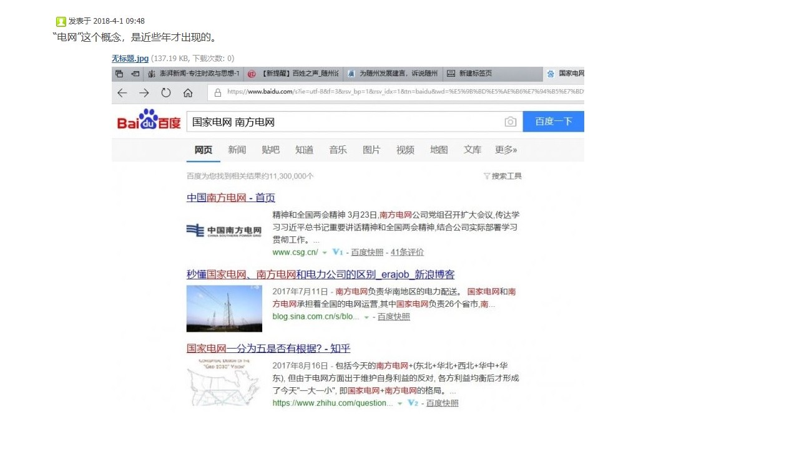This screenshot has width=799, height=449.
Task: Click the V1 verification badge icon
Action: 338,252
